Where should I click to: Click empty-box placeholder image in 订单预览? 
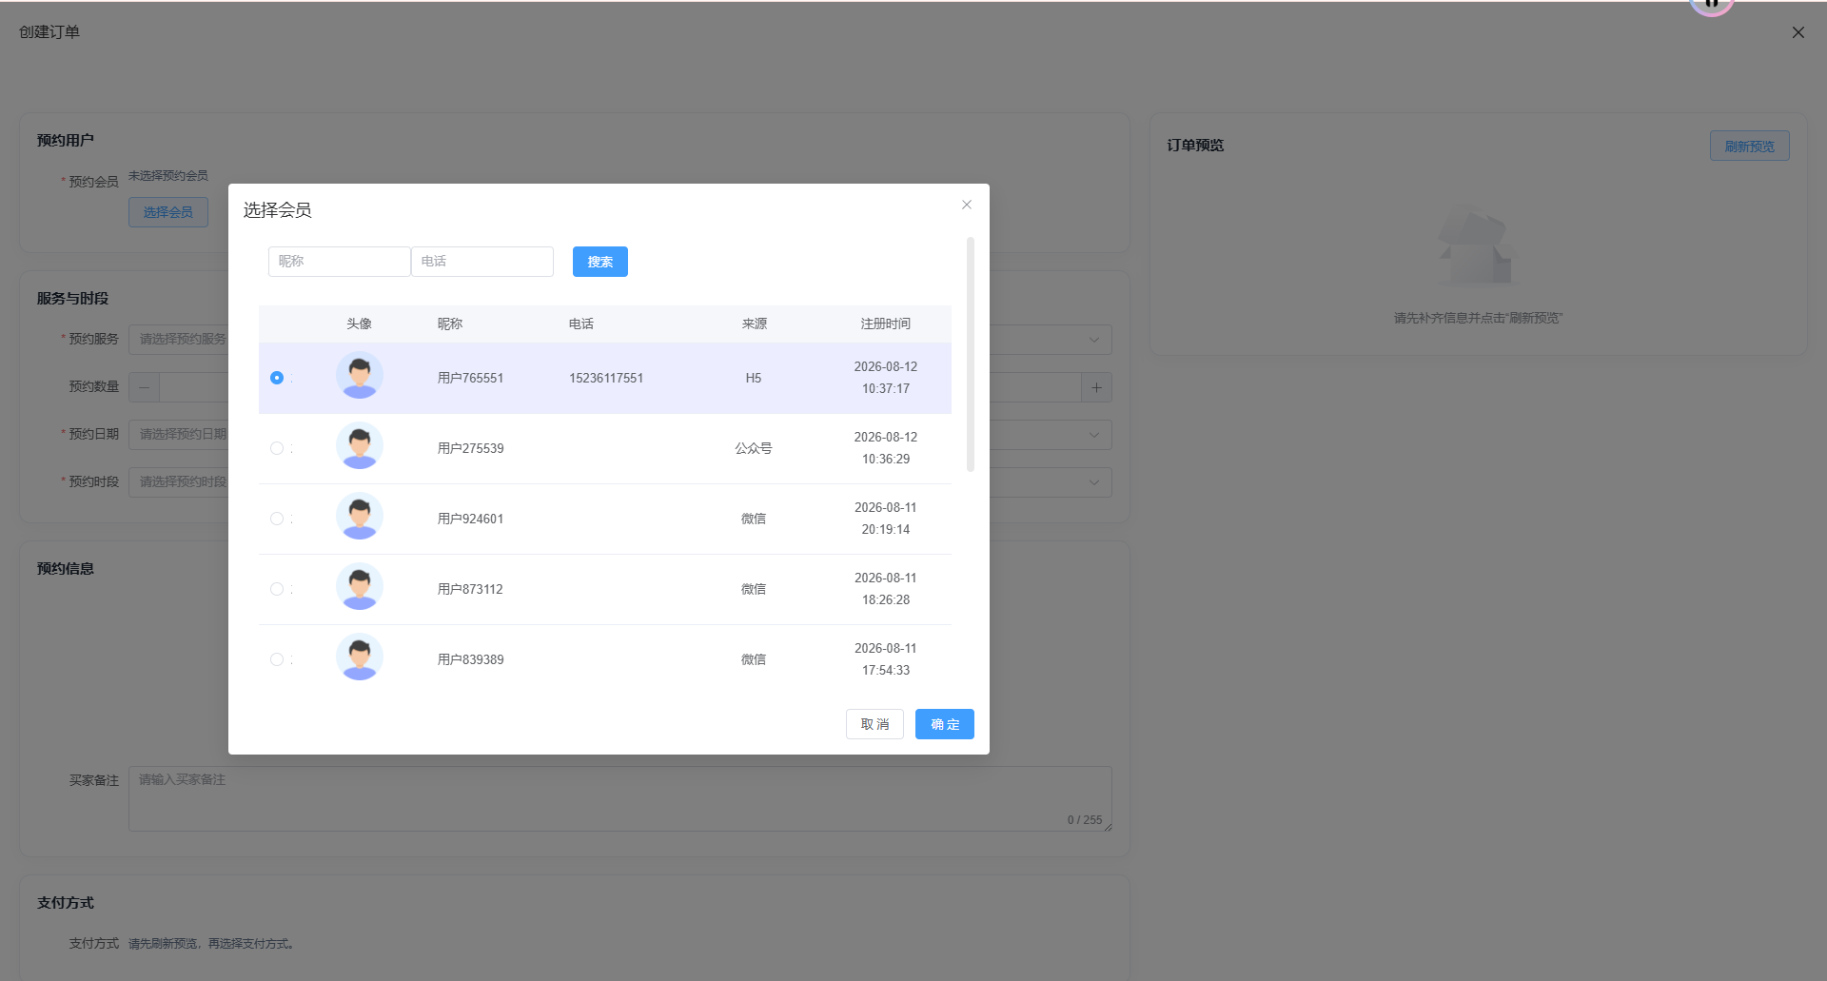click(x=1476, y=245)
